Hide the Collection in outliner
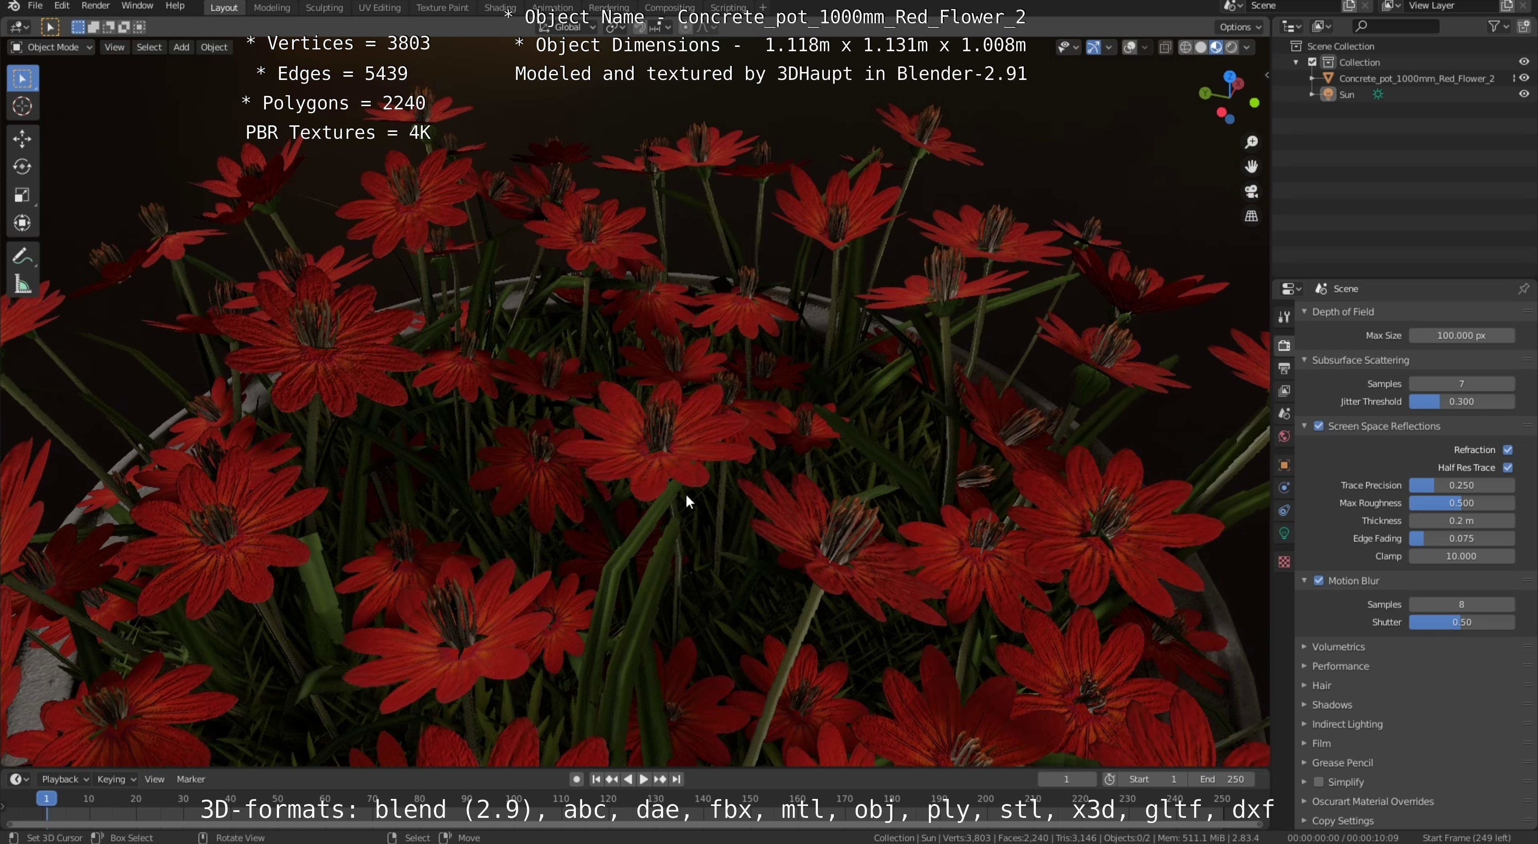 [x=1524, y=61]
